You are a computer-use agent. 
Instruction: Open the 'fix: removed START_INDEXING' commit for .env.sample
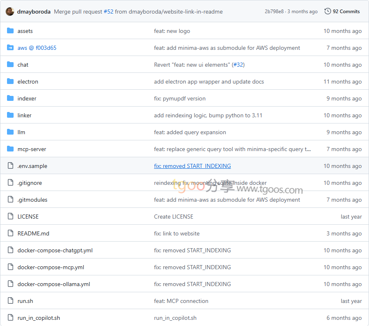tap(192, 166)
